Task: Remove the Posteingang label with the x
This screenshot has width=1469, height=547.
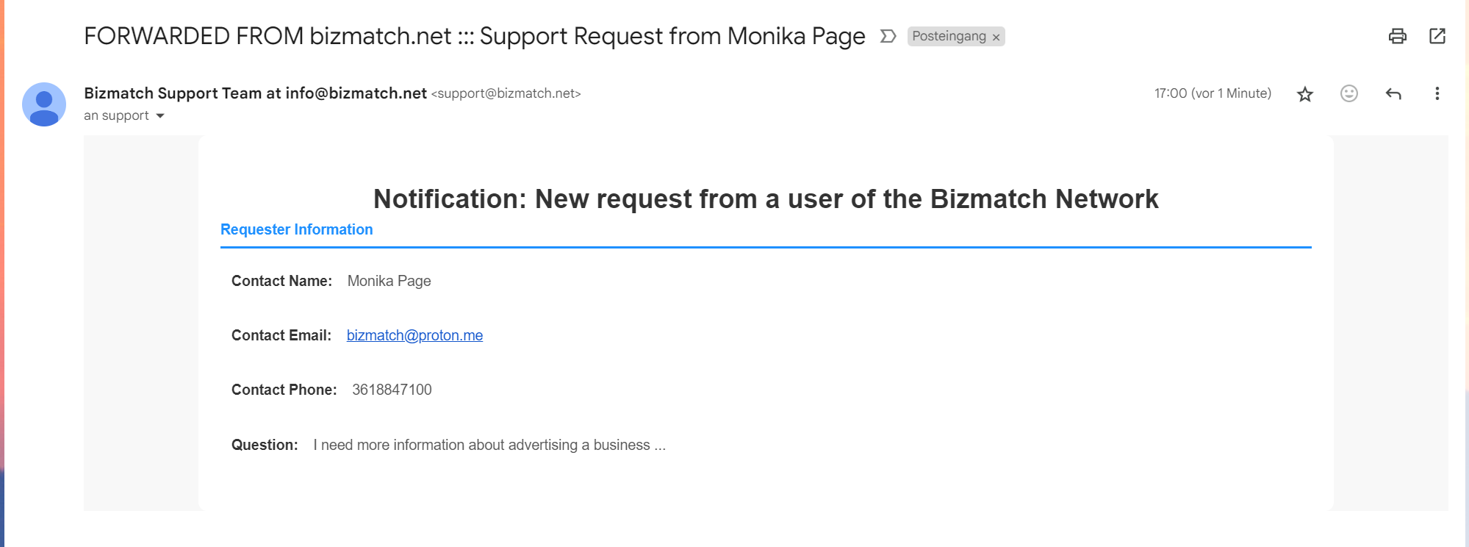Action: click(x=996, y=37)
